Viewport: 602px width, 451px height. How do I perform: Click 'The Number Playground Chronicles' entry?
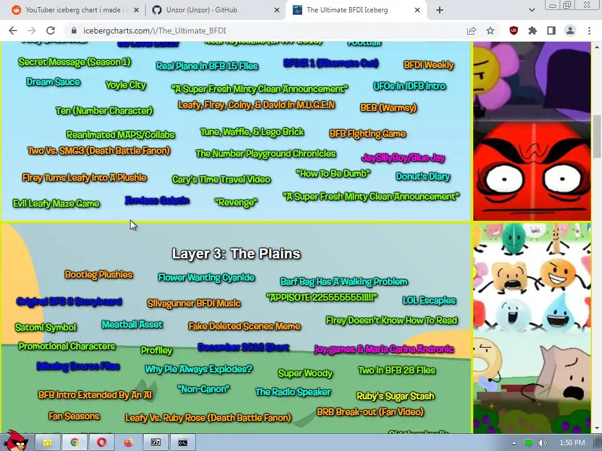click(266, 153)
